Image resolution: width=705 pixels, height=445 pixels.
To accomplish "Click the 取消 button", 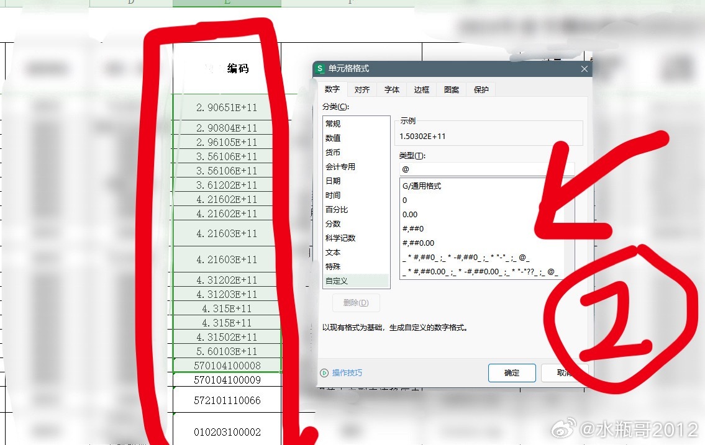I will point(564,373).
